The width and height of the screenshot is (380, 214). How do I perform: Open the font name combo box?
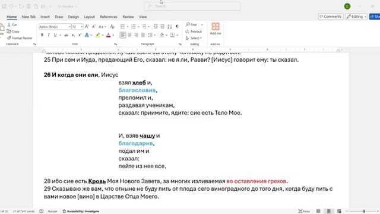55,26
